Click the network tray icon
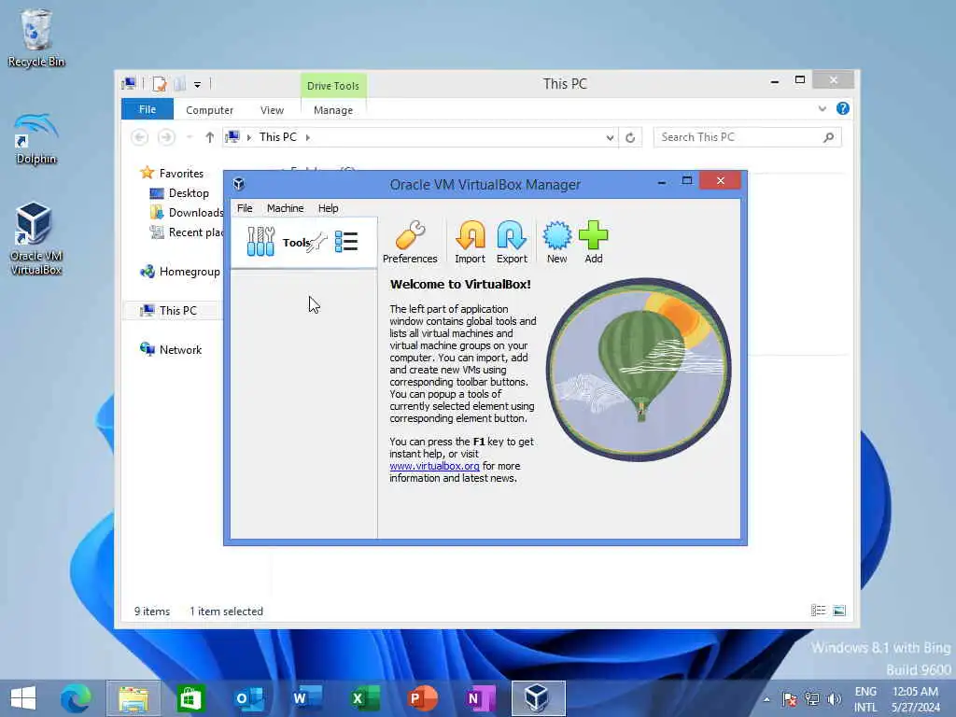Image resolution: width=956 pixels, height=717 pixels. (x=812, y=698)
